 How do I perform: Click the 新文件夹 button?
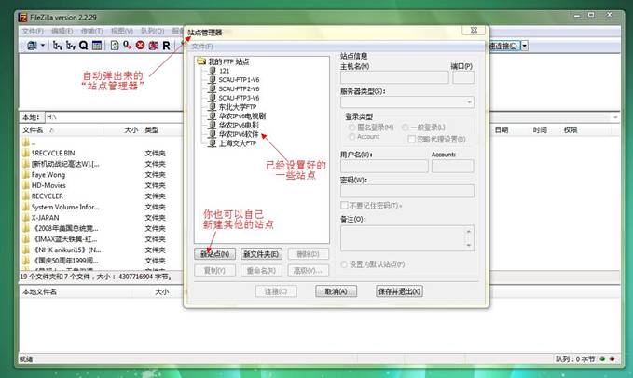261,254
